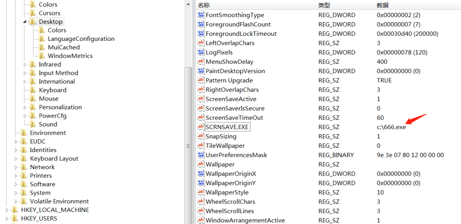Select the Keyboard key
The width and height of the screenshot is (461, 224).
point(53,90)
